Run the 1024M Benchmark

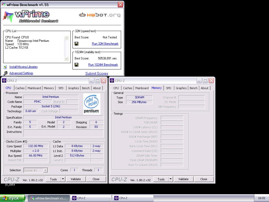pos(103,65)
